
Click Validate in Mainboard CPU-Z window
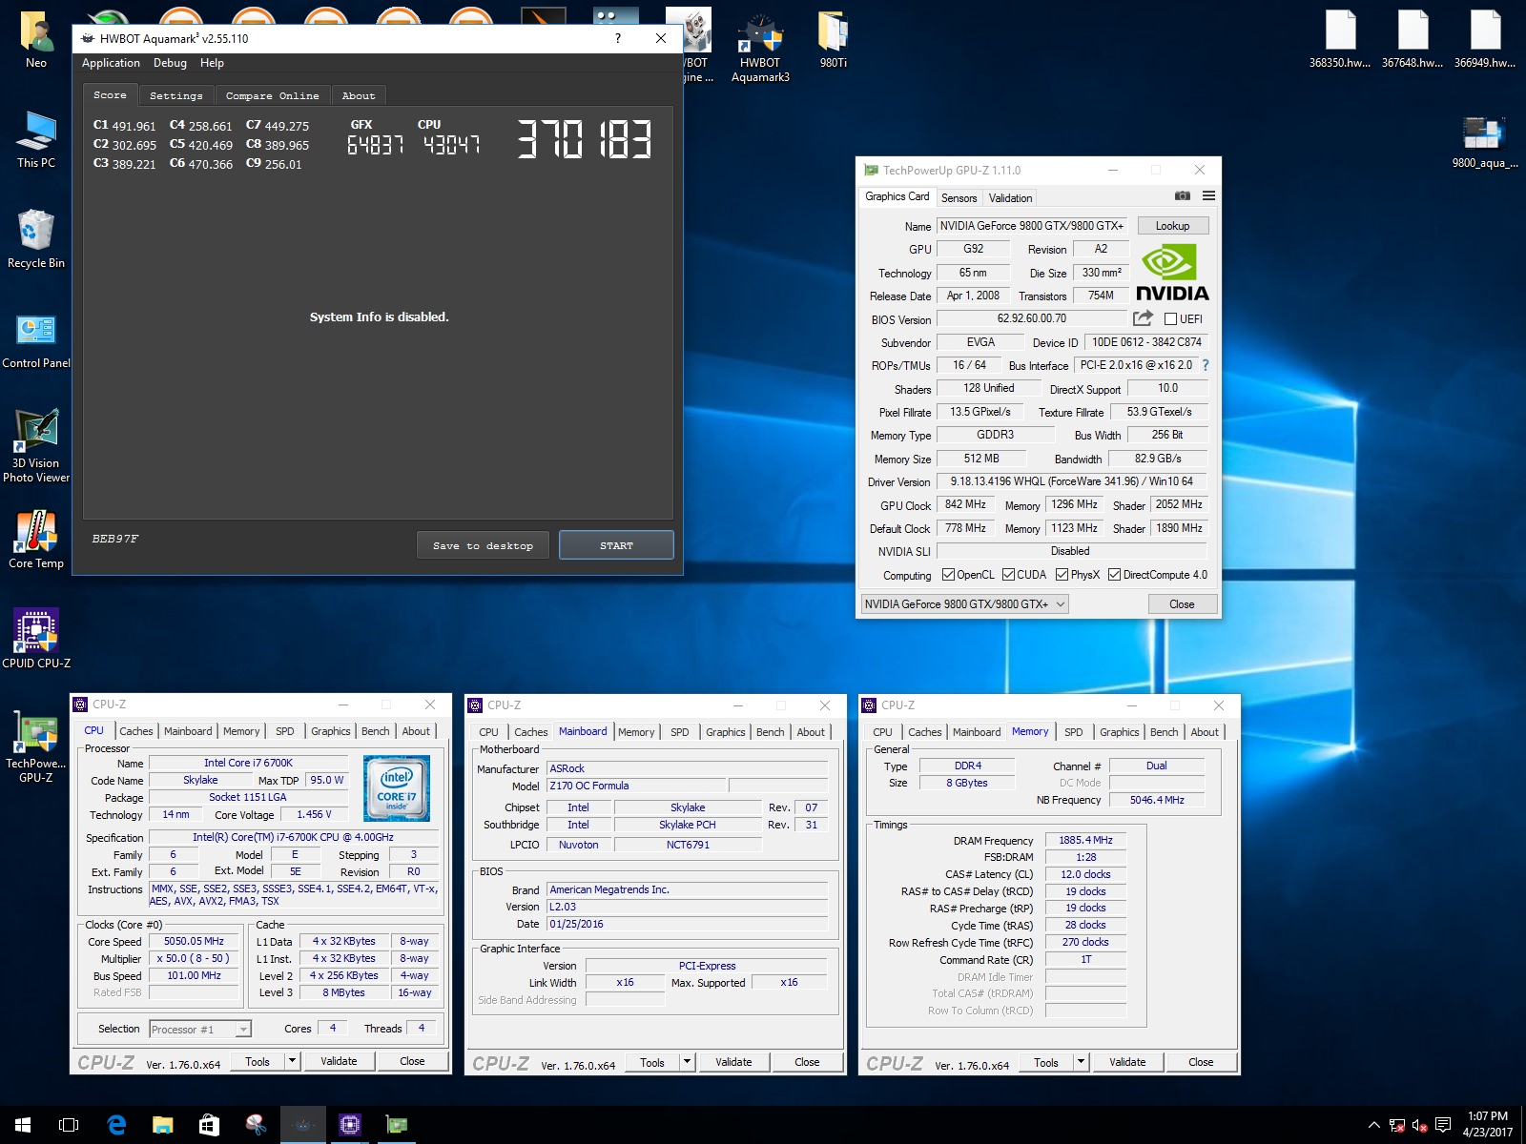(x=733, y=1062)
